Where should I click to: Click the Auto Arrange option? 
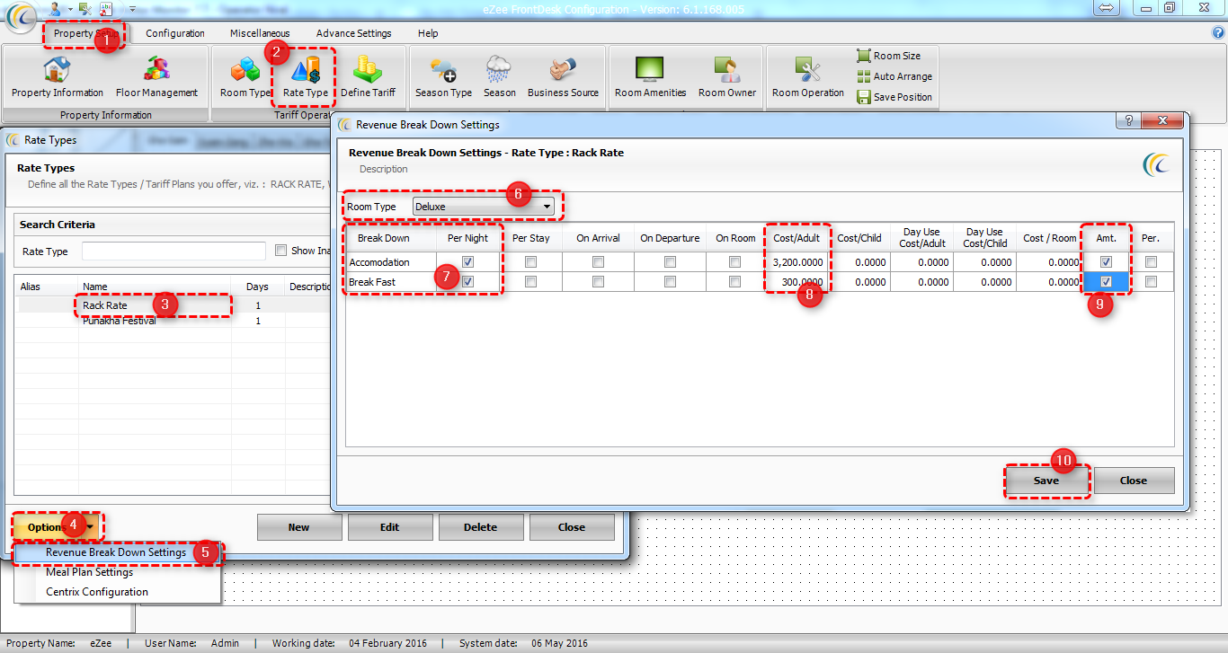pyautogui.click(x=895, y=76)
